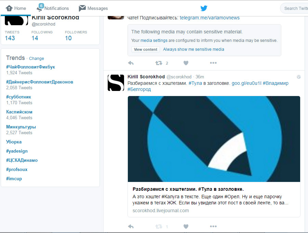This screenshot has width=308, height=233.
Task: View the 10 Followers count
Action: click(x=68, y=38)
